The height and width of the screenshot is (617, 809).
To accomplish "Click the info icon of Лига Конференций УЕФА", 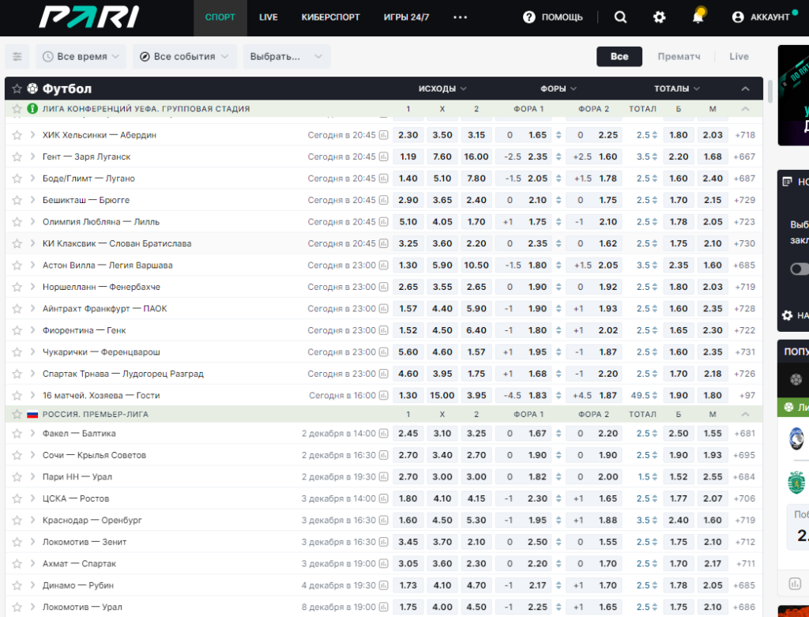I will point(32,109).
